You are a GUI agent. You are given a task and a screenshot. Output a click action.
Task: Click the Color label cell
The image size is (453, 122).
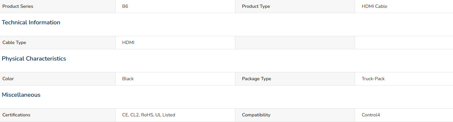pos(58,79)
